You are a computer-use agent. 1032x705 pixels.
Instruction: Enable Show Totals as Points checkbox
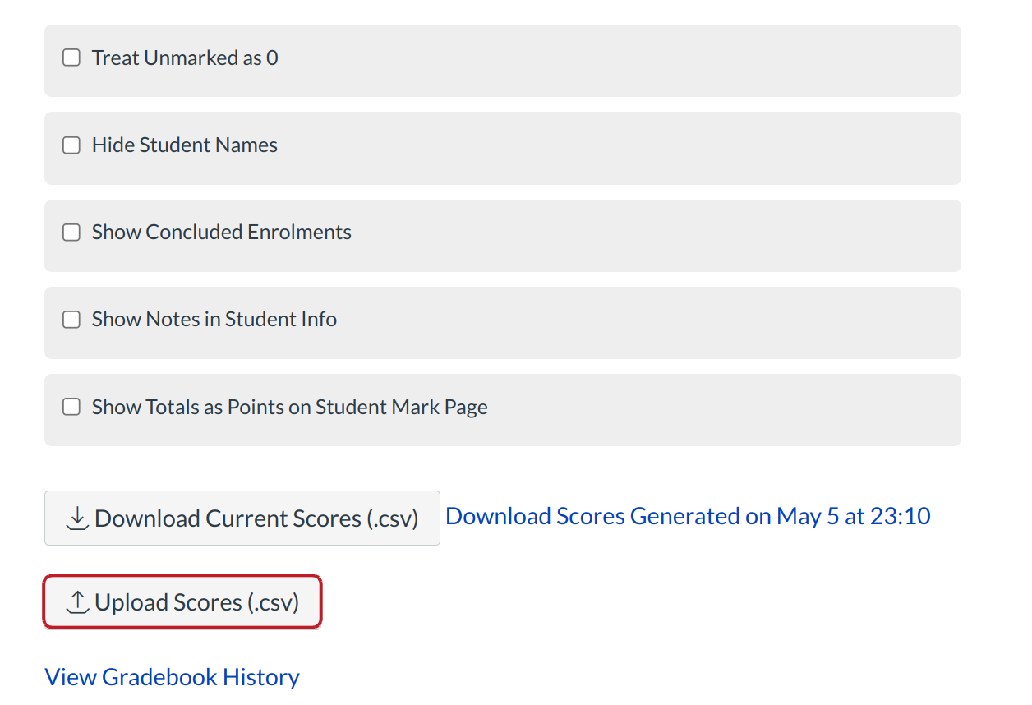[x=71, y=408]
